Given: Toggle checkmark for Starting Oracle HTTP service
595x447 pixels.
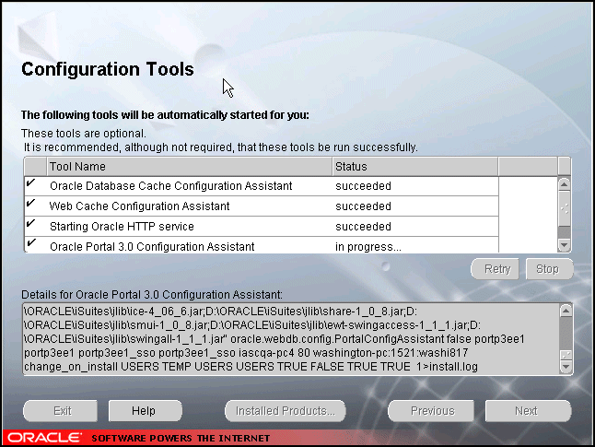Looking at the screenshot, I should click(x=31, y=224).
